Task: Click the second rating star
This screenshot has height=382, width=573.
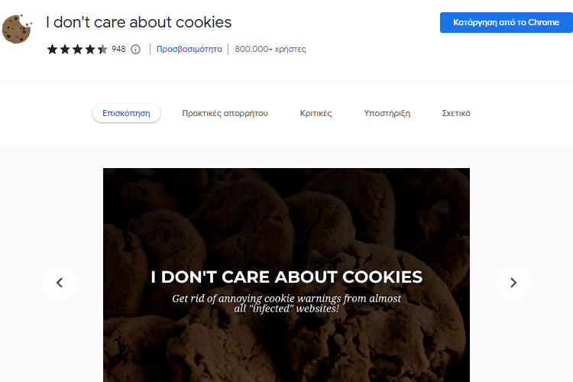Action: pos(65,49)
